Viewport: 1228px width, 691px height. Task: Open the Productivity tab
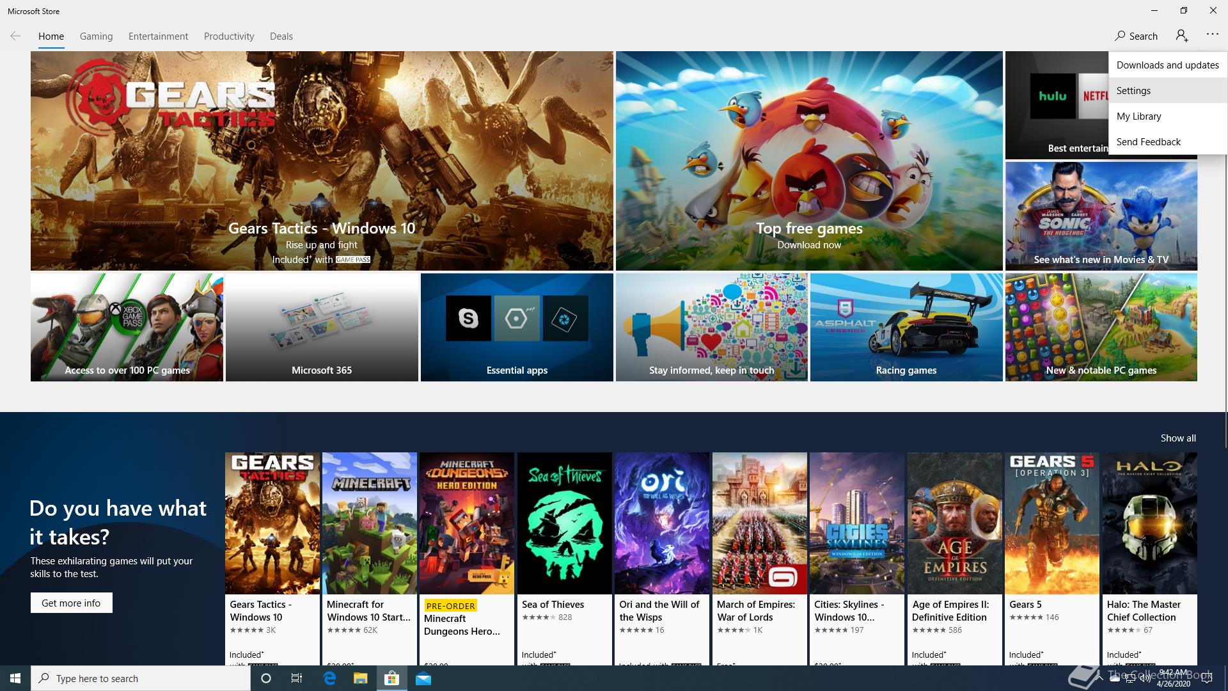[x=229, y=36]
